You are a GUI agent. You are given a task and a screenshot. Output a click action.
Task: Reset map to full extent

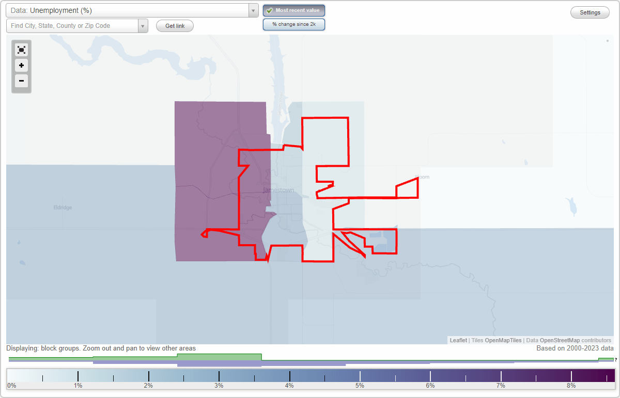pyautogui.click(x=21, y=50)
